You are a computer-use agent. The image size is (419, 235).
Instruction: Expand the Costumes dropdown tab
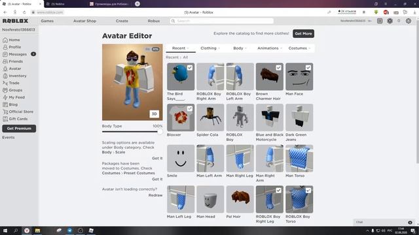coord(299,48)
